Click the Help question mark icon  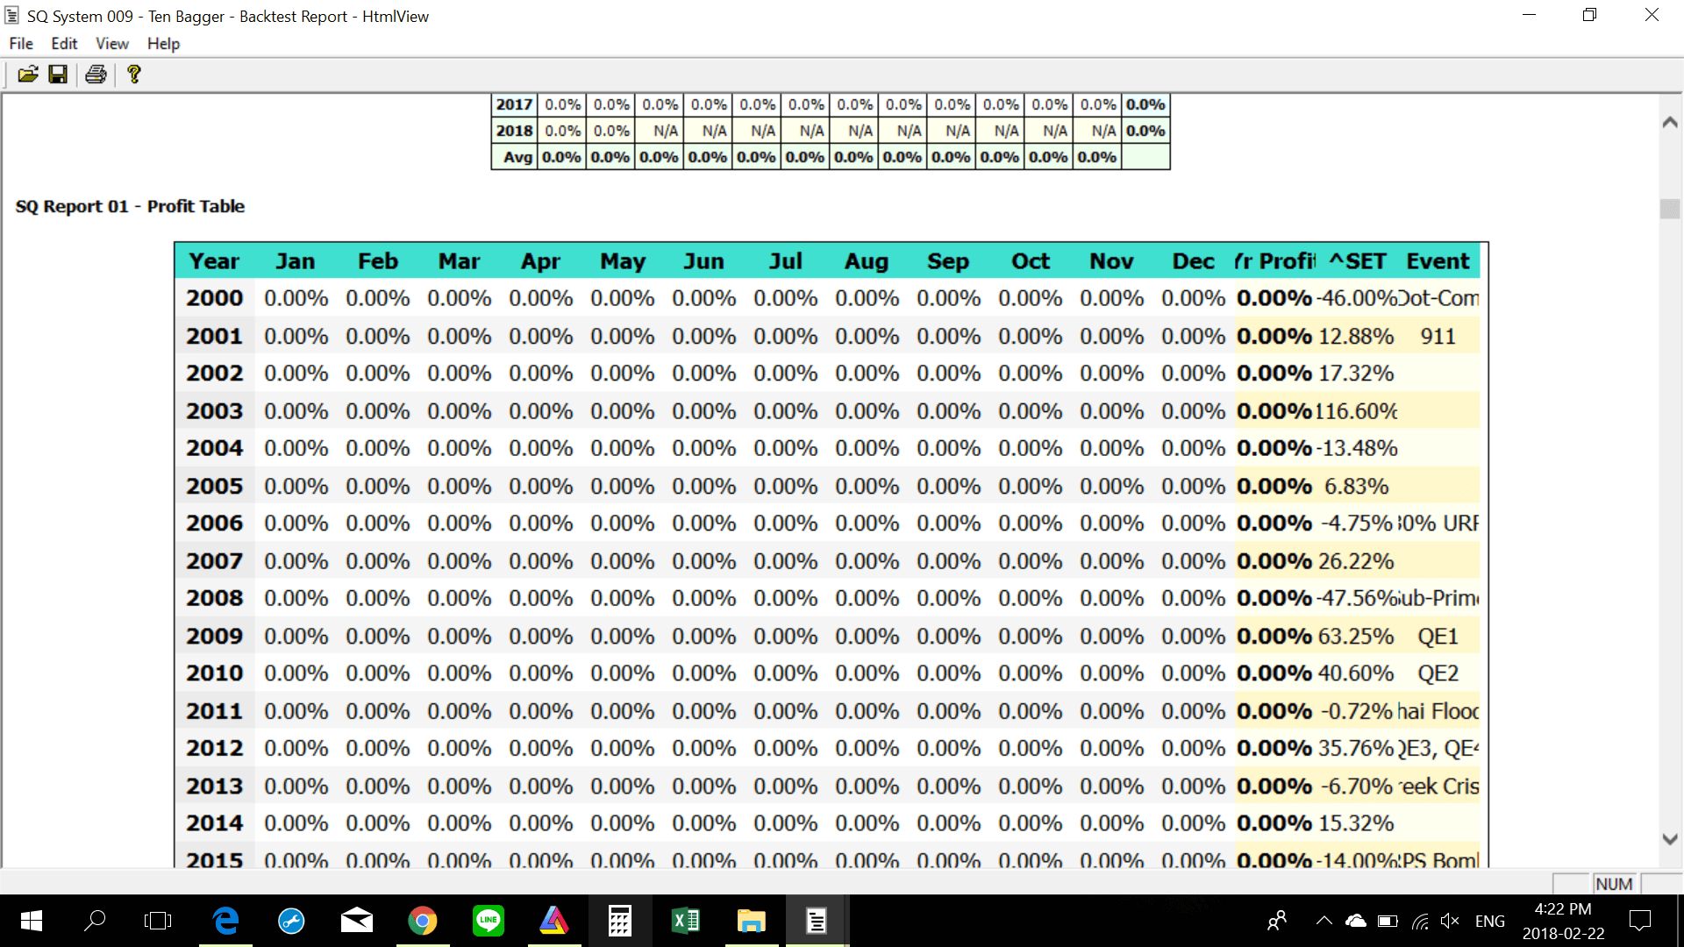pyautogui.click(x=133, y=75)
